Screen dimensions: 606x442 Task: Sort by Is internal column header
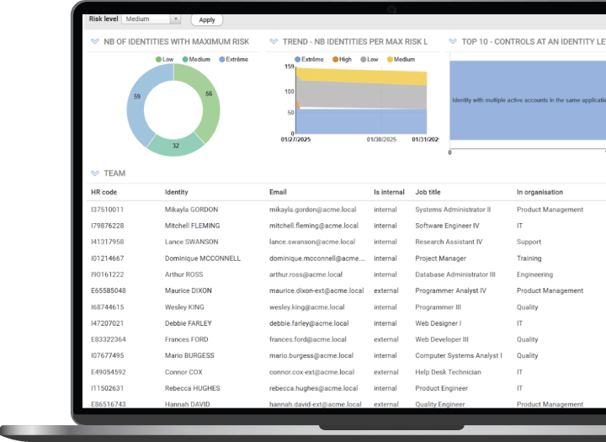click(x=389, y=192)
